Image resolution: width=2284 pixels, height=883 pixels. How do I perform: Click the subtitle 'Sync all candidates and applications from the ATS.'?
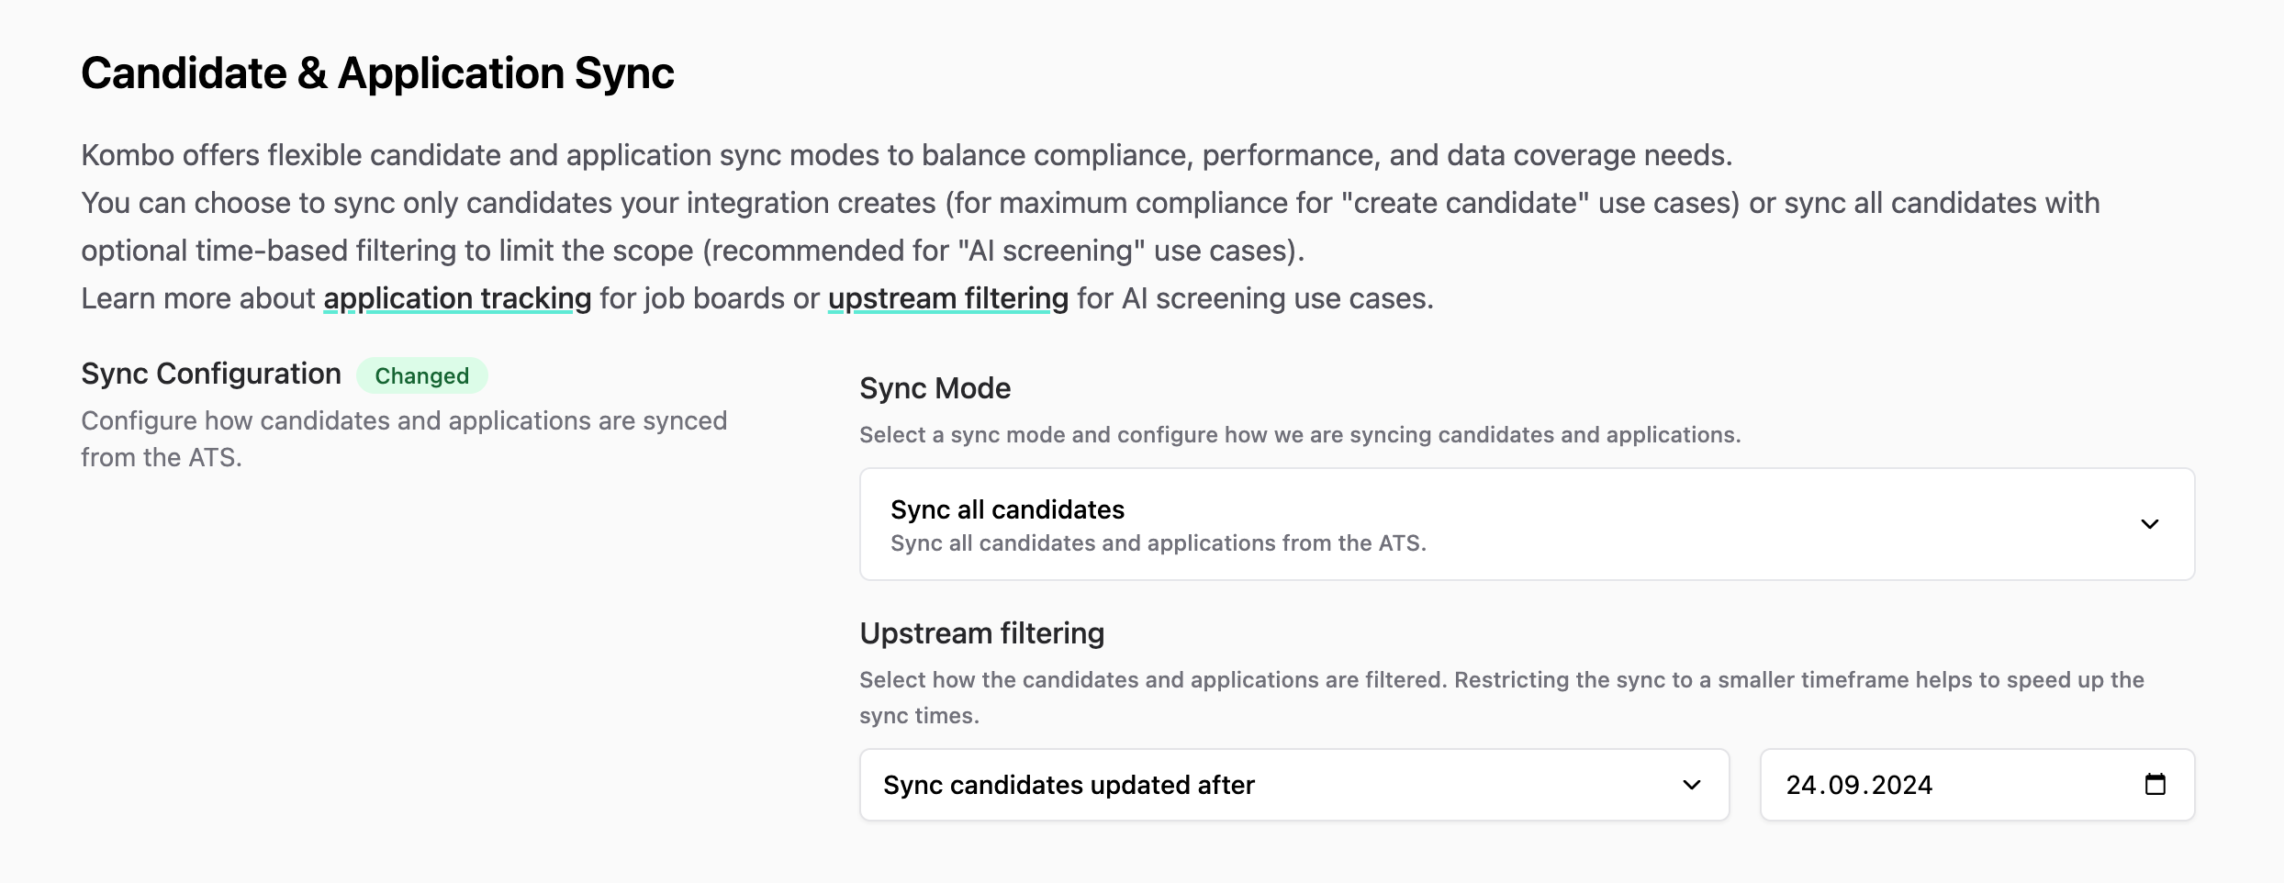pos(1158,543)
